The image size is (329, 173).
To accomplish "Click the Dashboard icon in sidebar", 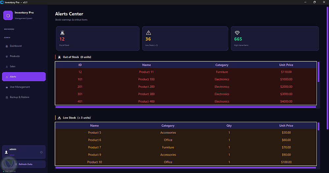I will (x=7, y=46).
